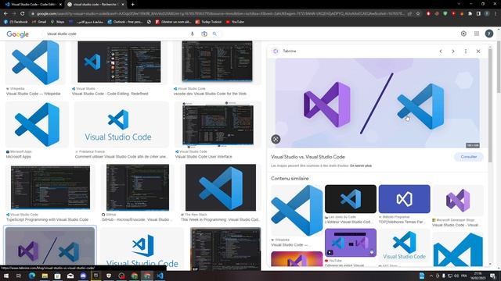Open 'TypeScript Programming with Visual Studio Code' result
The height and width of the screenshot is (281, 501).
tap(50, 187)
